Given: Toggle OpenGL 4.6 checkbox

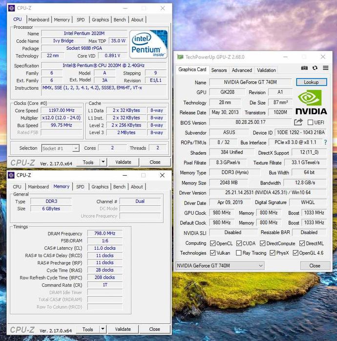Looking at the screenshot, I should coord(295,253).
